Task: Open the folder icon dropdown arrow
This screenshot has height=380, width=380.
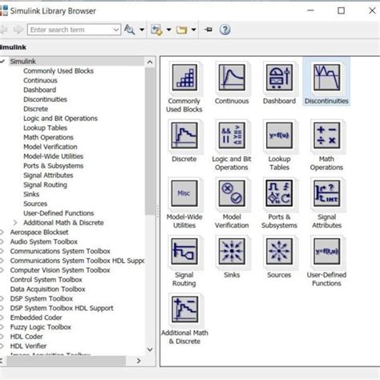Action: (194, 30)
